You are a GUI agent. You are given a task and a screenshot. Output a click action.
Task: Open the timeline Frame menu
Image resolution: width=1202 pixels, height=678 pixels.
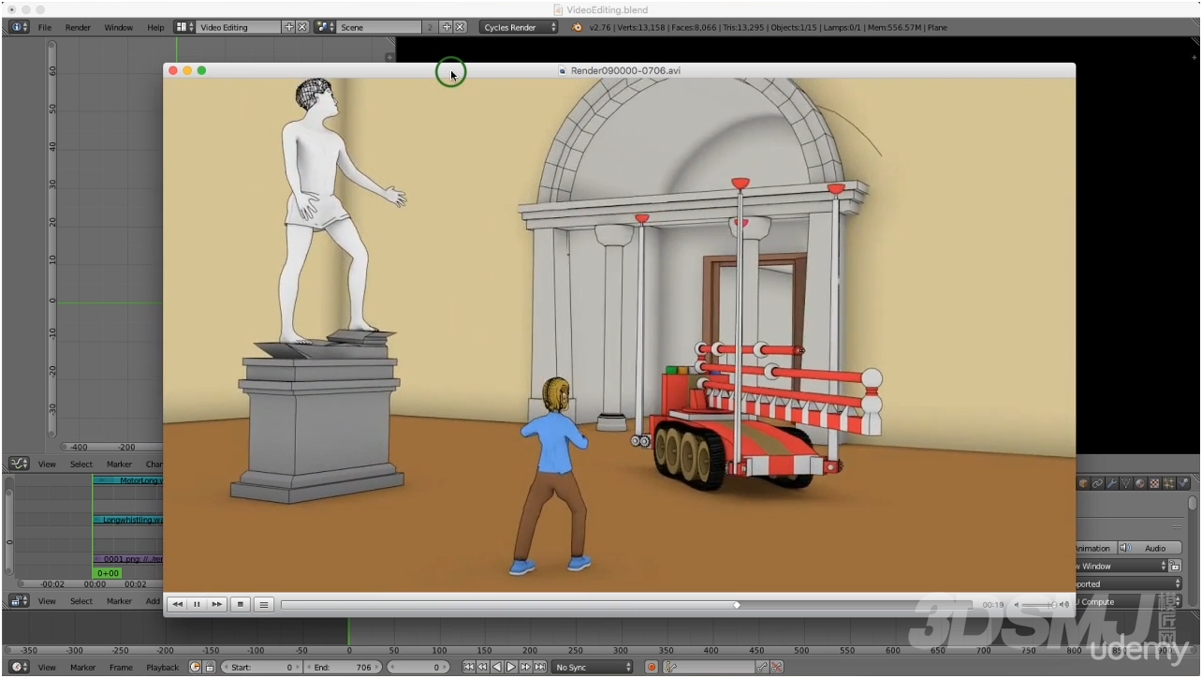tap(121, 668)
